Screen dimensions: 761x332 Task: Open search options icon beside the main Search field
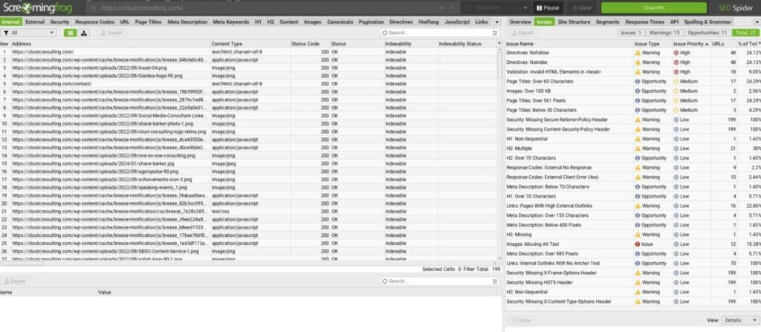coord(495,33)
